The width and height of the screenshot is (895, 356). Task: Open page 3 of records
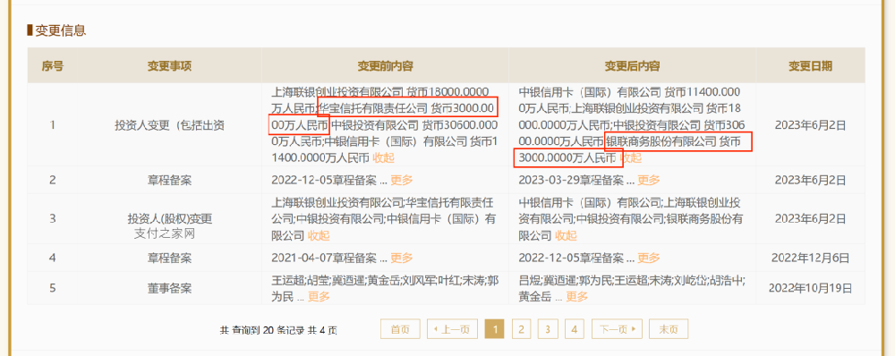[548, 329]
